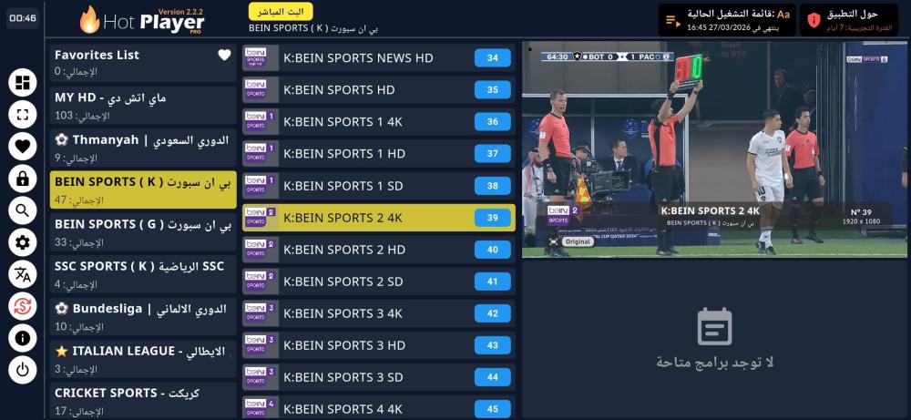The width and height of the screenshot is (911, 420).
Task: Open search with magnifier icon
Action: pyautogui.click(x=23, y=210)
